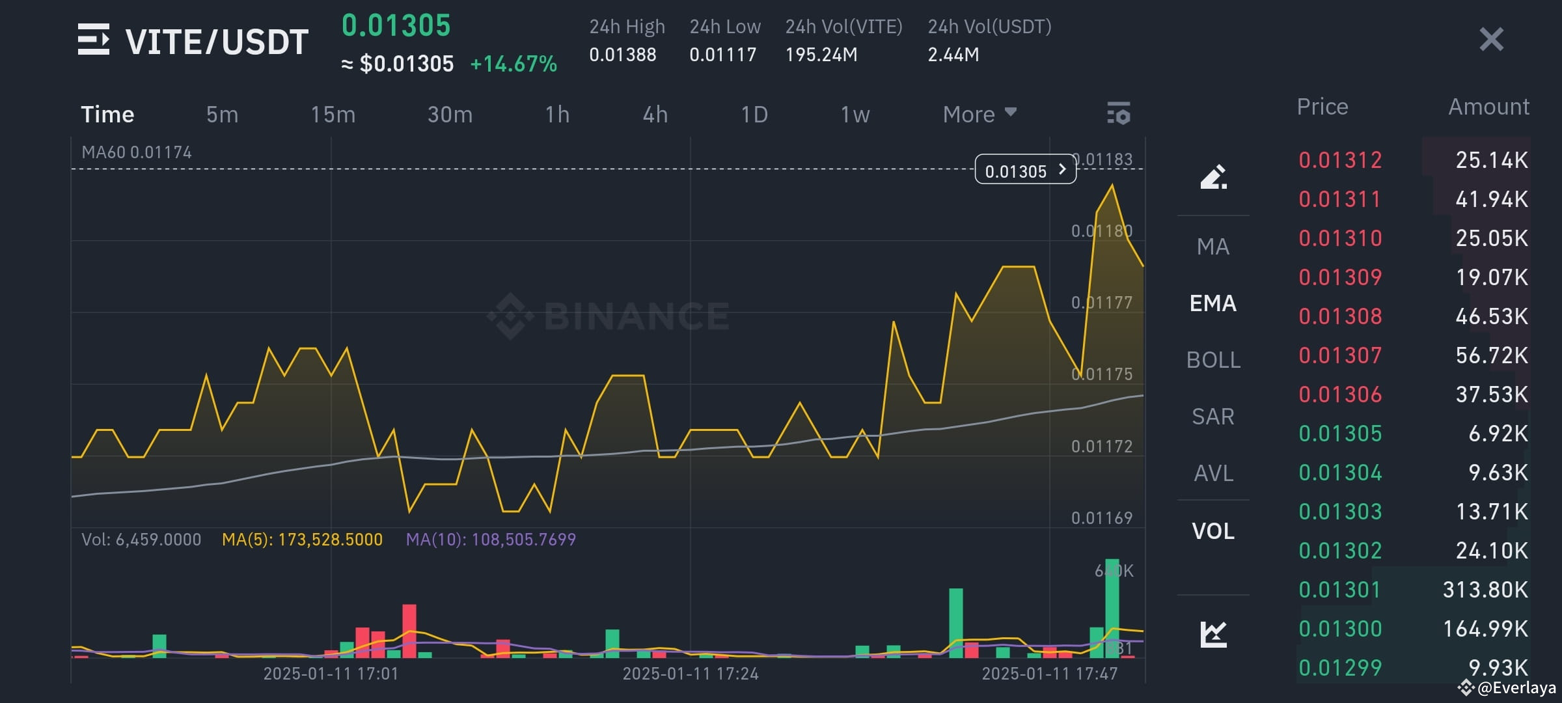This screenshot has width=1562, height=703.
Task: Select the SAR indicator
Action: click(1212, 416)
